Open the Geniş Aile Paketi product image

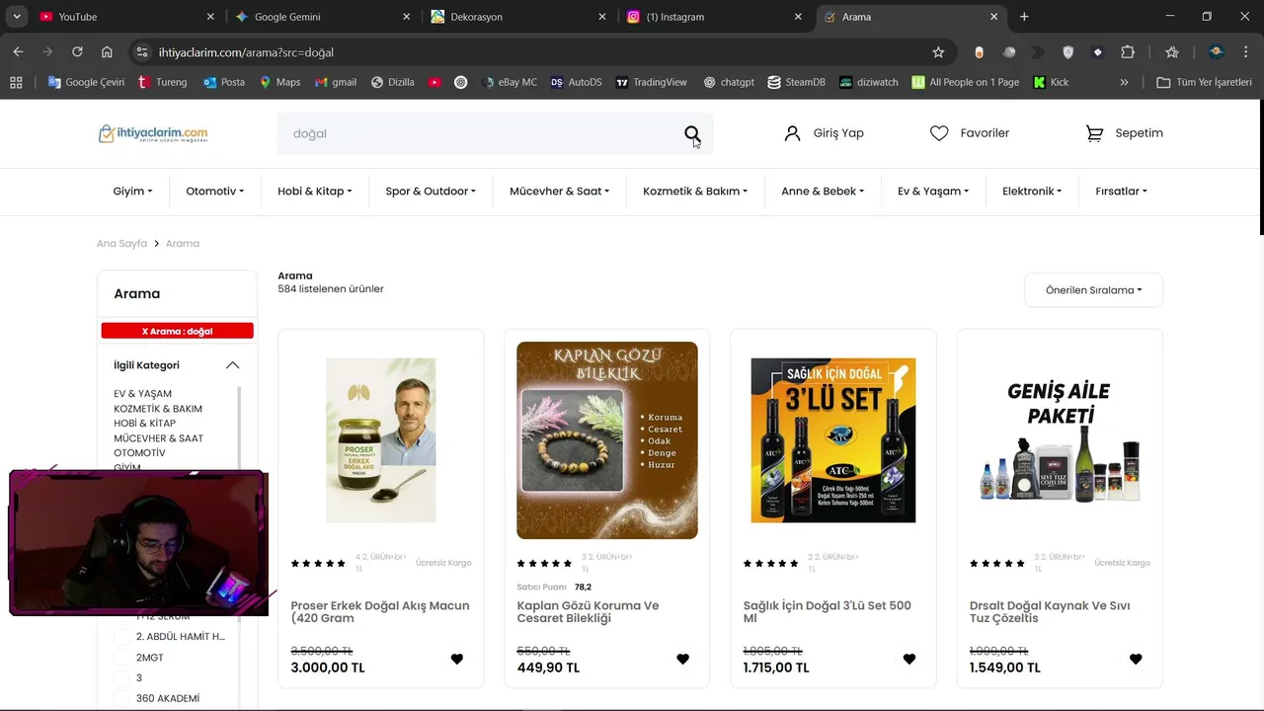tap(1060, 440)
